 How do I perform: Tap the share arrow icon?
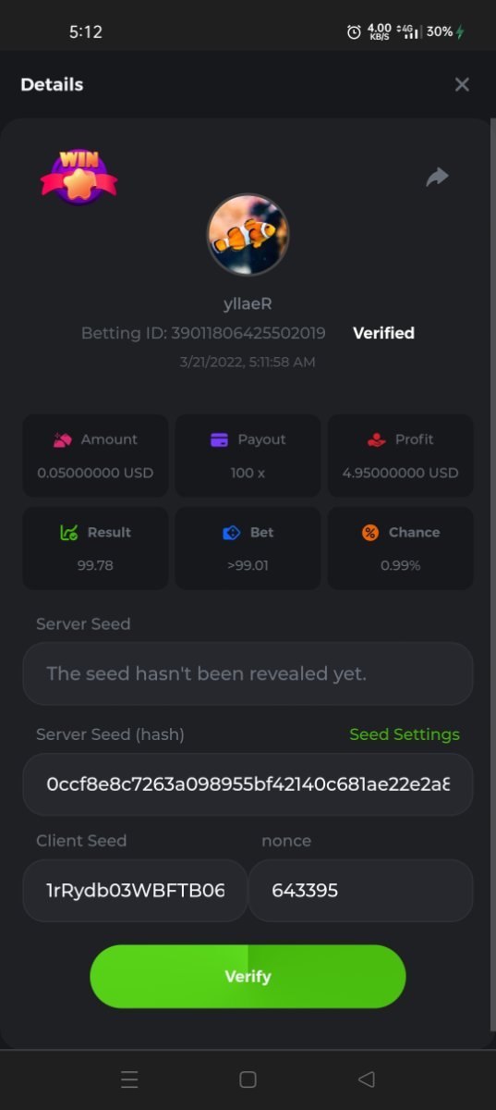click(x=437, y=177)
